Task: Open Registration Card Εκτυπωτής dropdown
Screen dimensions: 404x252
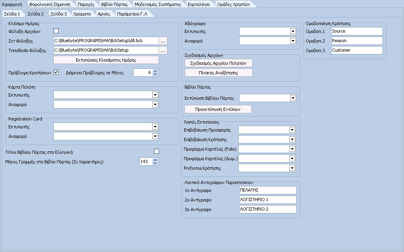Action: click(x=155, y=126)
